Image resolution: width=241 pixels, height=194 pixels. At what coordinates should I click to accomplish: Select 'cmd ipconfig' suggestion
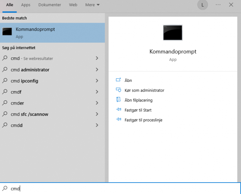pyautogui.click(x=52, y=81)
